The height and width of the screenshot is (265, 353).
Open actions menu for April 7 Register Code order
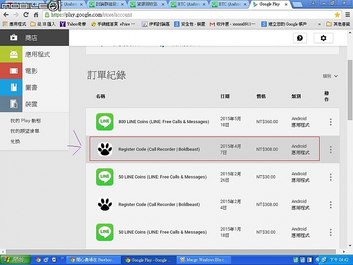pos(330,149)
